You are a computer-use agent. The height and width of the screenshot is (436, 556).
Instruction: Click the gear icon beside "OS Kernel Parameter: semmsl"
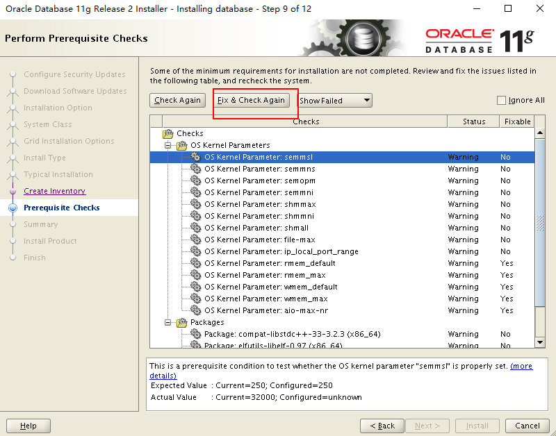pos(194,157)
